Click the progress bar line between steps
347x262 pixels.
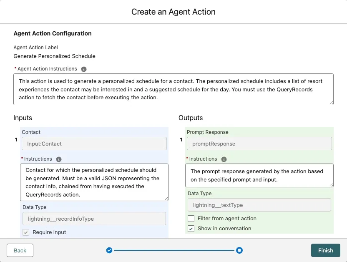coord(174,250)
